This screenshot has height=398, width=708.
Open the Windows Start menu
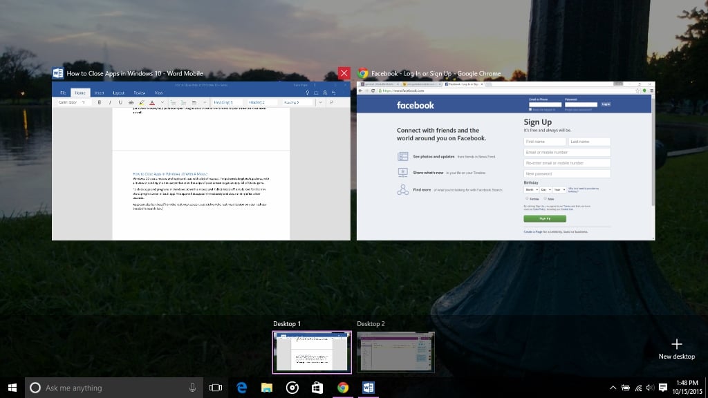tap(12, 388)
